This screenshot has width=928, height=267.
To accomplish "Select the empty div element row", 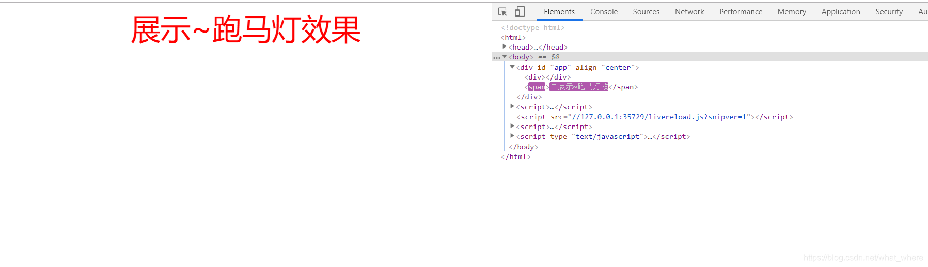I will point(547,77).
